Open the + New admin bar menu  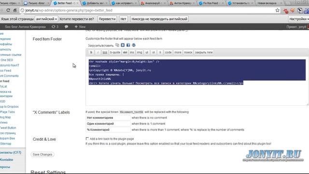coord(80,27)
